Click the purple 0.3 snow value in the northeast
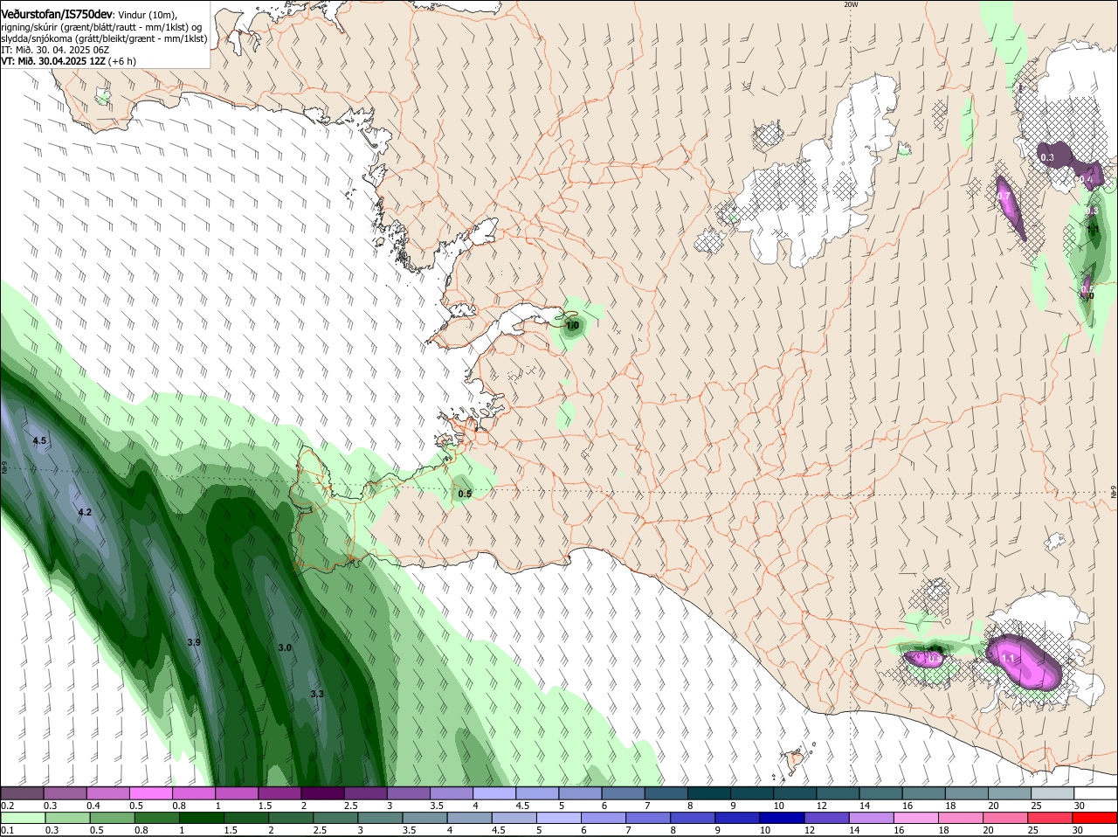Viewport: 1118px width, 837px height. (x=1047, y=157)
